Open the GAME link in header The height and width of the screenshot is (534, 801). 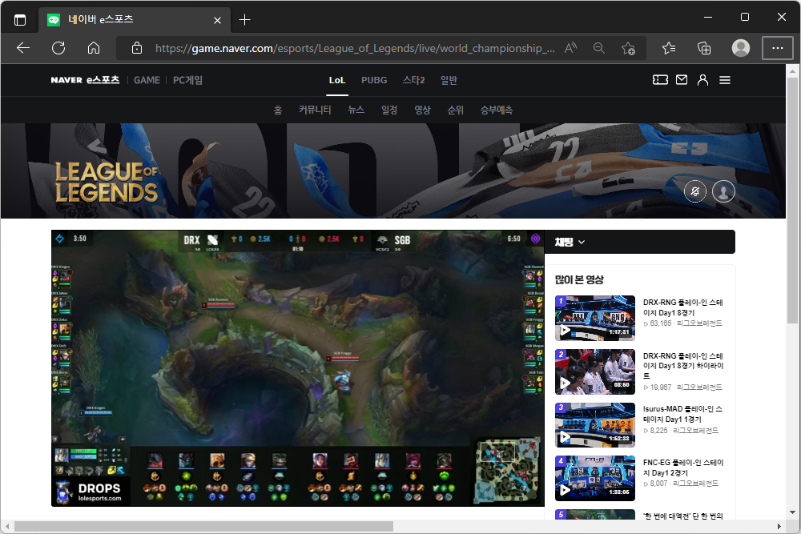[x=147, y=80]
